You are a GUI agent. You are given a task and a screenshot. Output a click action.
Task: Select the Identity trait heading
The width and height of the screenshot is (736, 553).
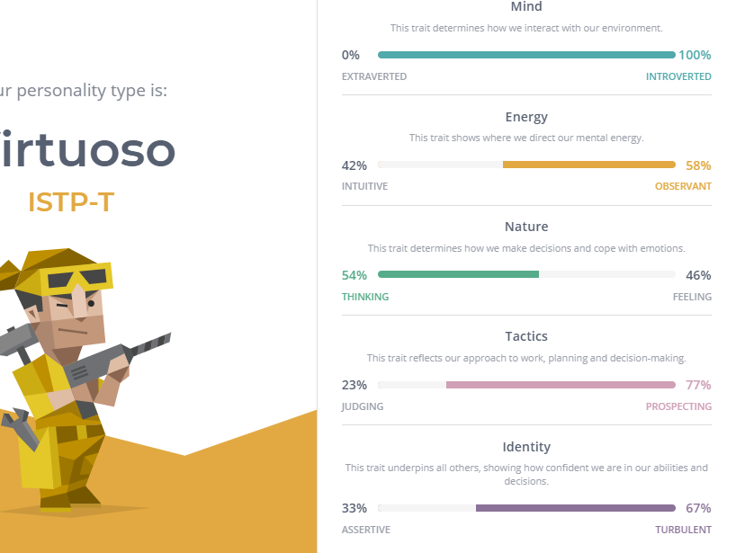[526, 447]
